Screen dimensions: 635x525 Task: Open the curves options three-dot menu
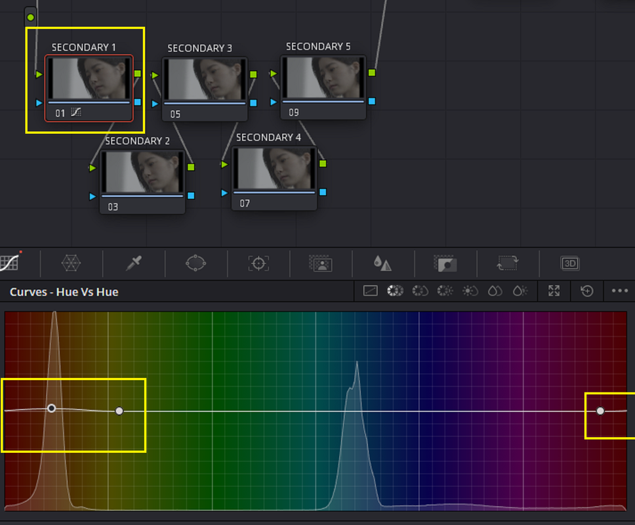620,291
